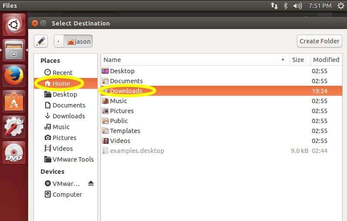This screenshot has height=221, width=347.
Task: Select the Music folder in file list
Action: 222,101
